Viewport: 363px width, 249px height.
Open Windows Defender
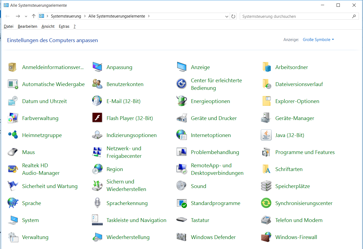coord(213,237)
